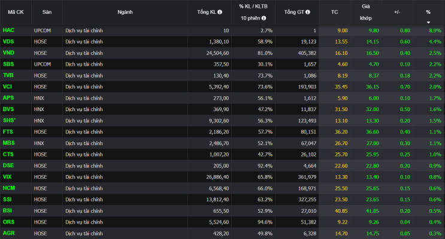Select HNX exchange cell in MBS row
Screen dimensions: 445x239
[39, 143]
